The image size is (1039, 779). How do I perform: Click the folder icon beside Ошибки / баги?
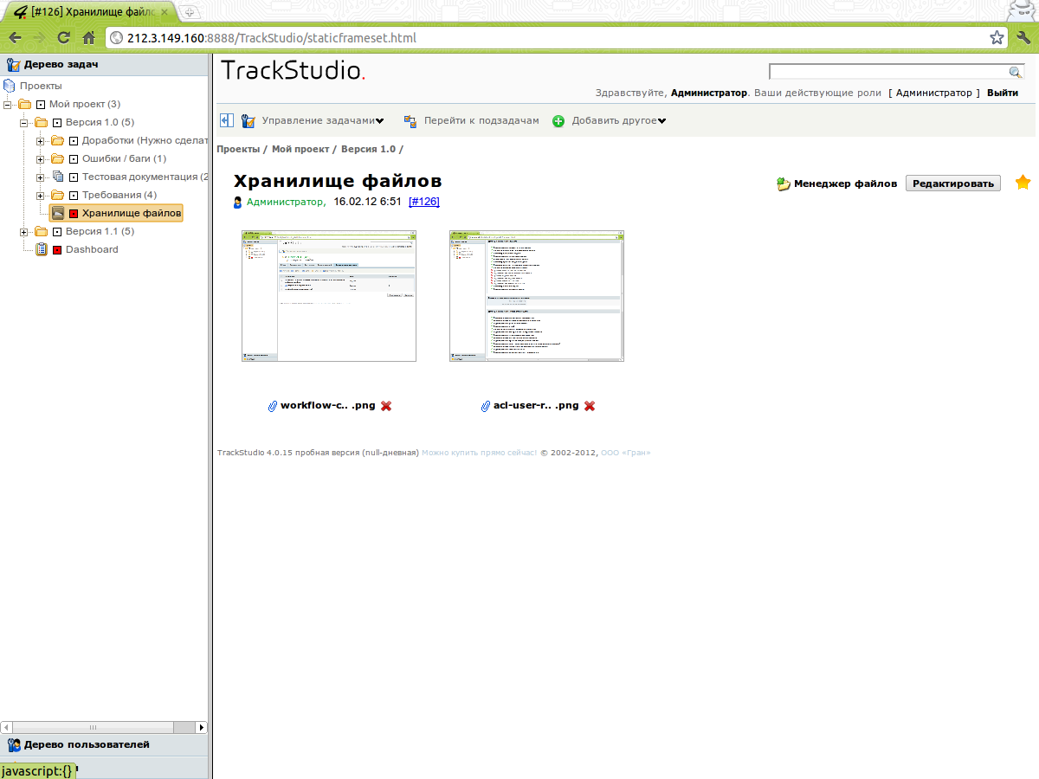tap(58, 158)
